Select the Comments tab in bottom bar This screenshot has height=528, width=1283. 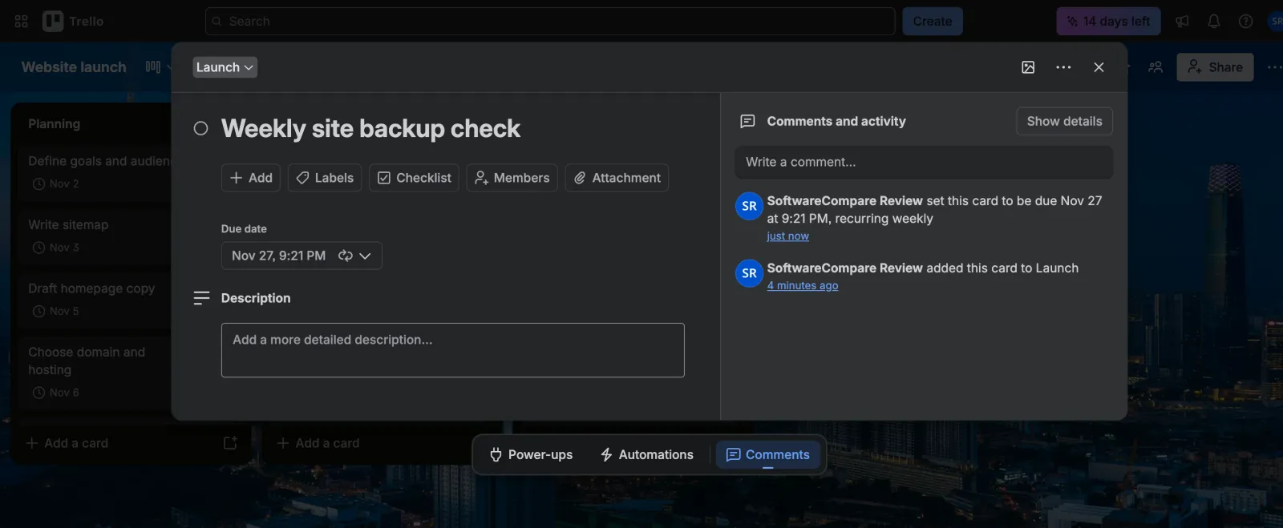click(767, 454)
